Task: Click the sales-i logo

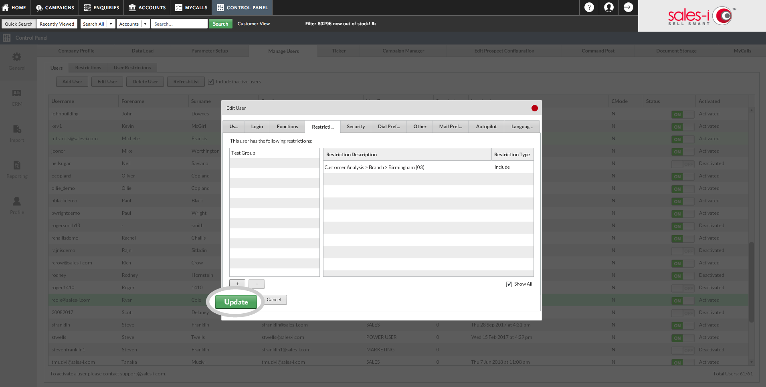Action: pos(702,16)
